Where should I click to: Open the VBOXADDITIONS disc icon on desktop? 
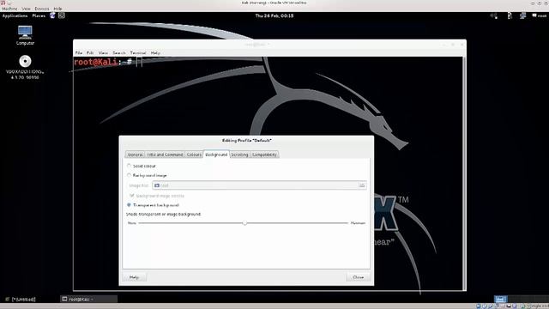pyautogui.click(x=25, y=67)
